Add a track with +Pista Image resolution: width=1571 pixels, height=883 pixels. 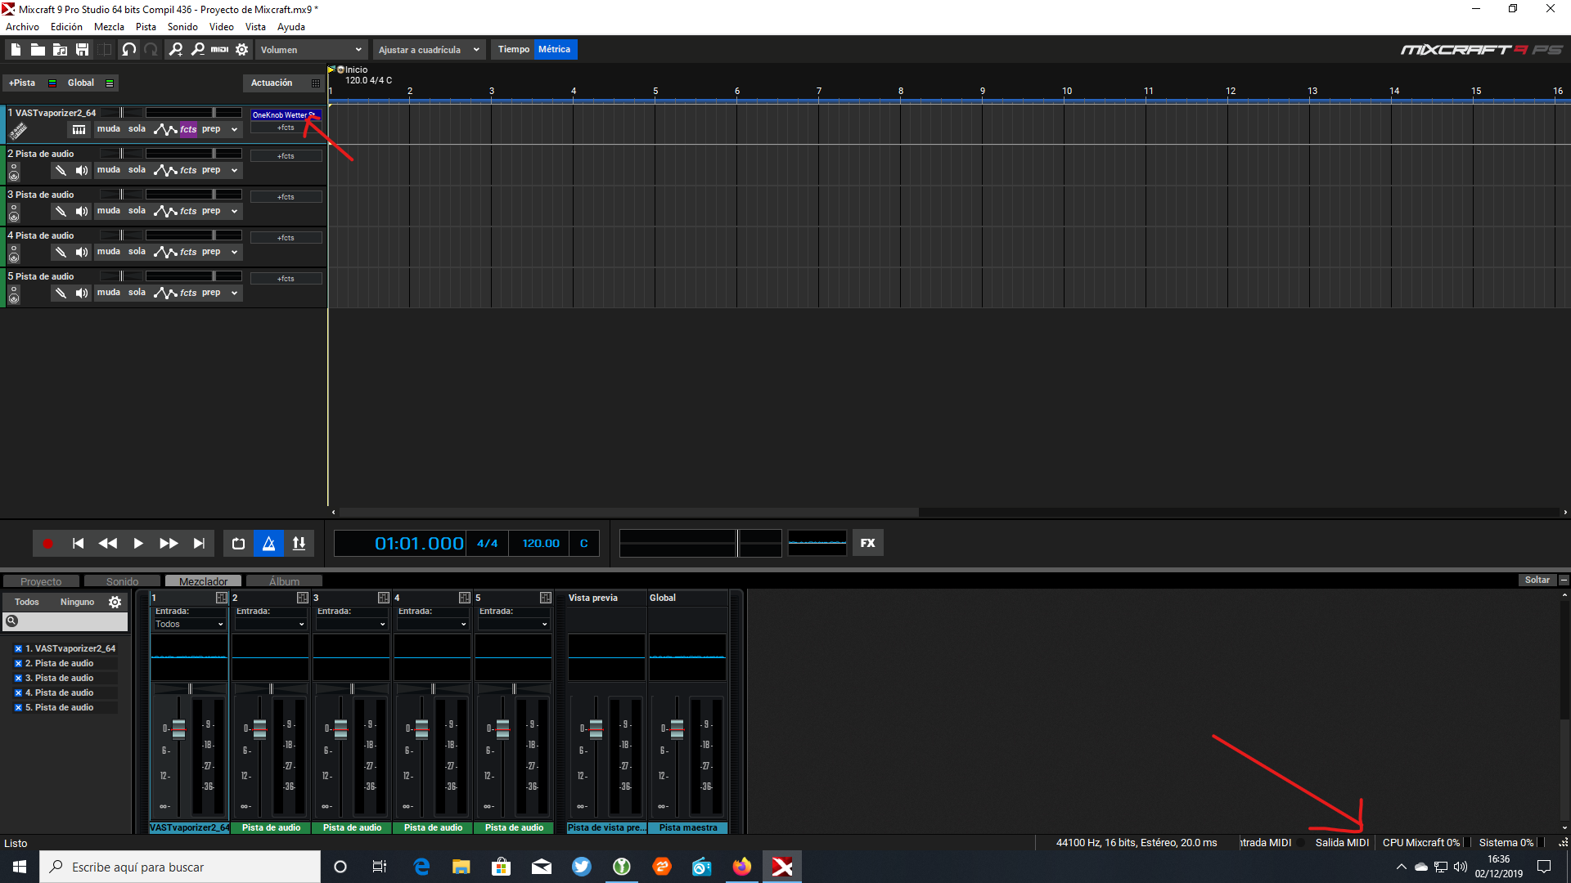(22, 83)
